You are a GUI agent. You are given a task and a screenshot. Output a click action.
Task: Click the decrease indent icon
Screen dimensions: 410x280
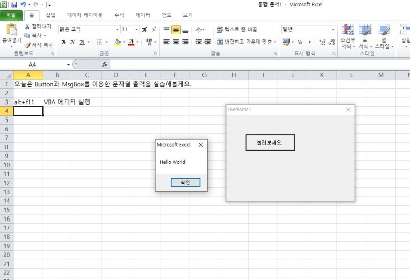[198, 42]
